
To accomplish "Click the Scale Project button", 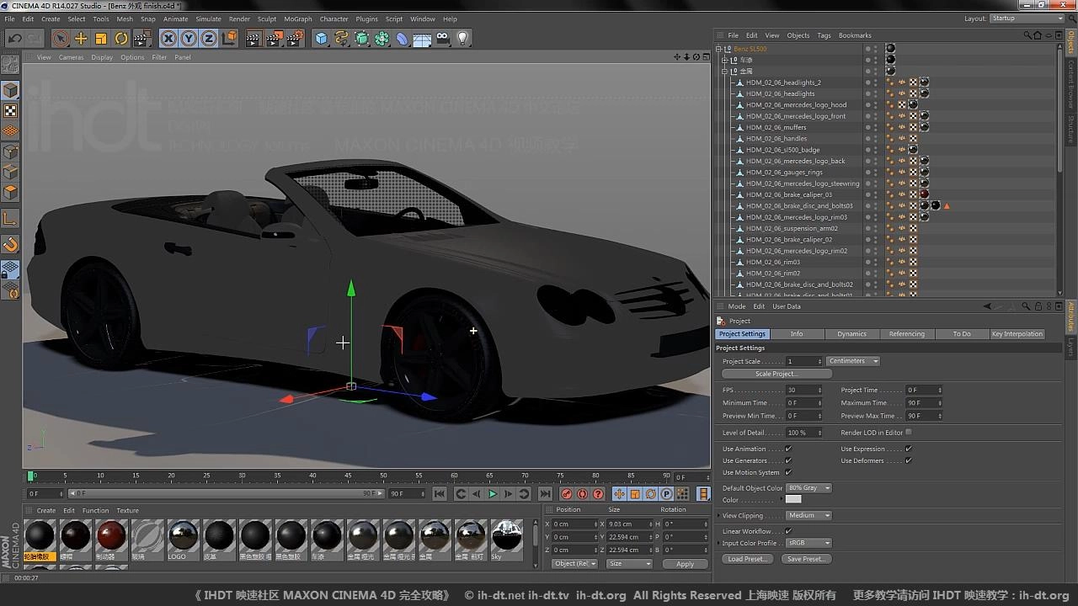I will point(776,374).
